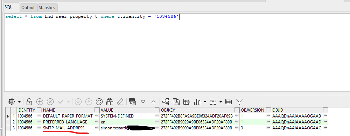Click the binoculars Find icon
Image resolution: width=350 pixels, height=136 pixels.
pyautogui.click(x=110, y=102)
